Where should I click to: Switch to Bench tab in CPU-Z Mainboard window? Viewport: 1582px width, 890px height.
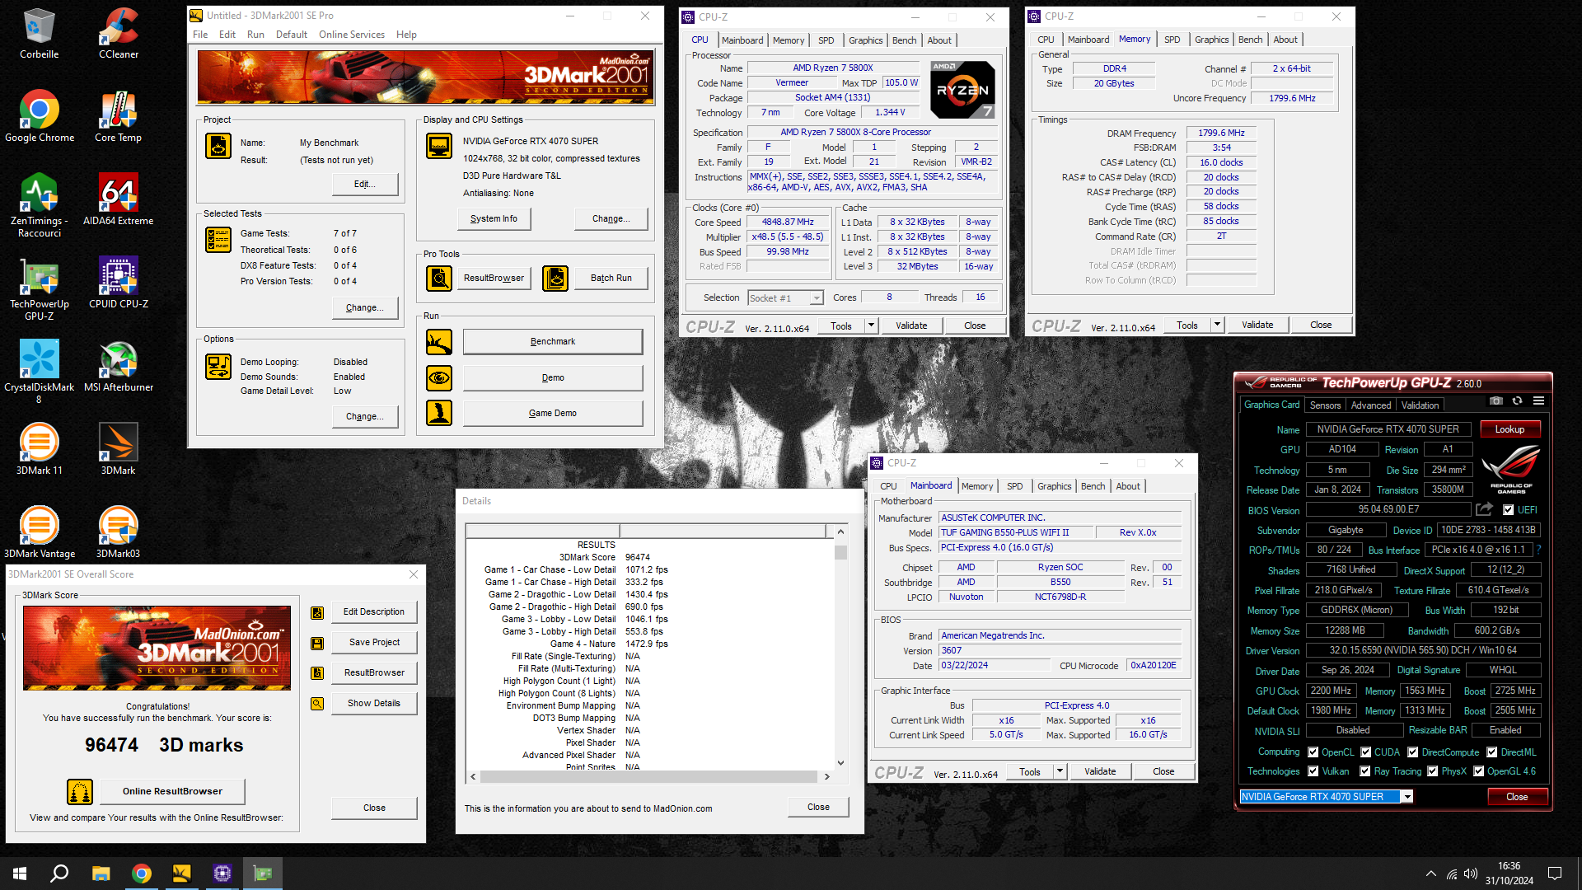tap(1093, 486)
